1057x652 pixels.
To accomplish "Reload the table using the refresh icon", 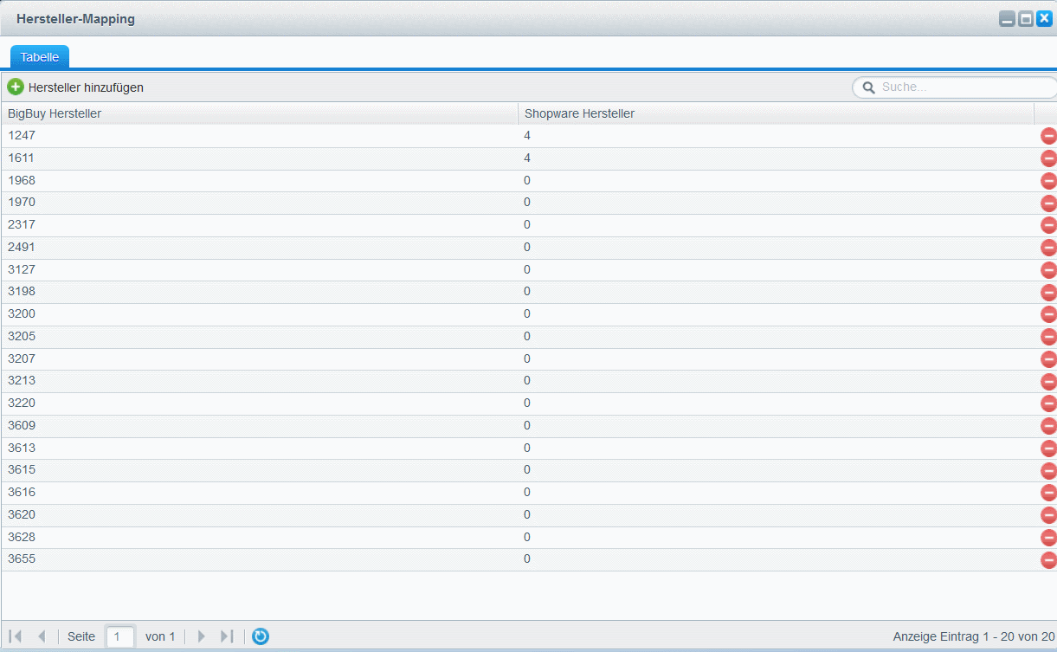I will point(261,636).
